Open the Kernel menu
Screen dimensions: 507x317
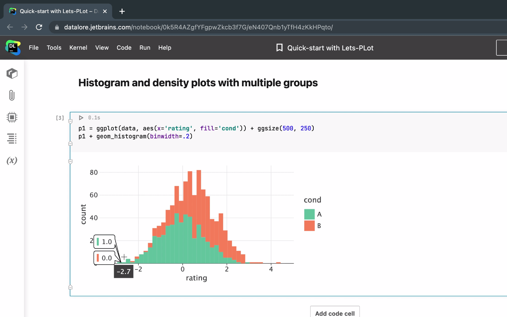(78, 48)
